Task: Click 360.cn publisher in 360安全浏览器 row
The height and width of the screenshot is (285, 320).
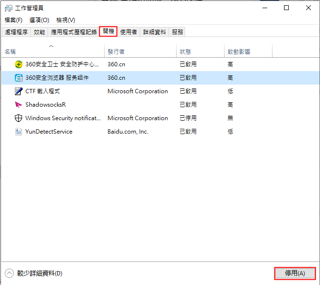Action: (116, 78)
